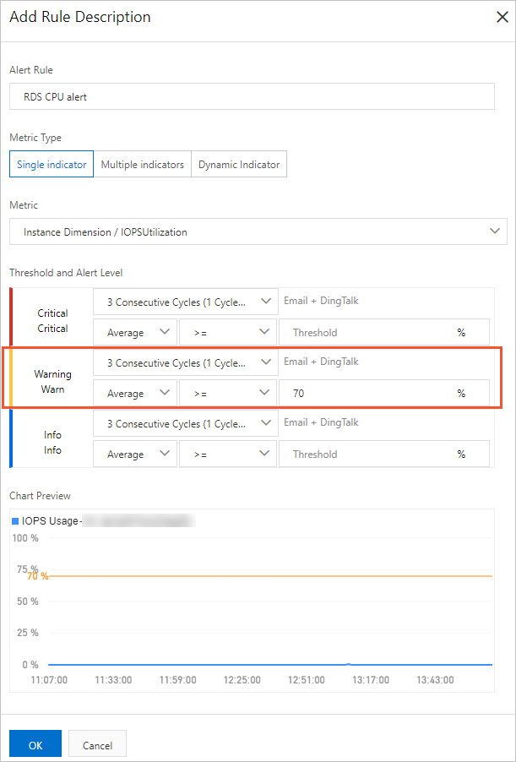Open the Warning Average statistic dropdown
Image resolution: width=516 pixels, height=762 pixels.
[x=134, y=393]
